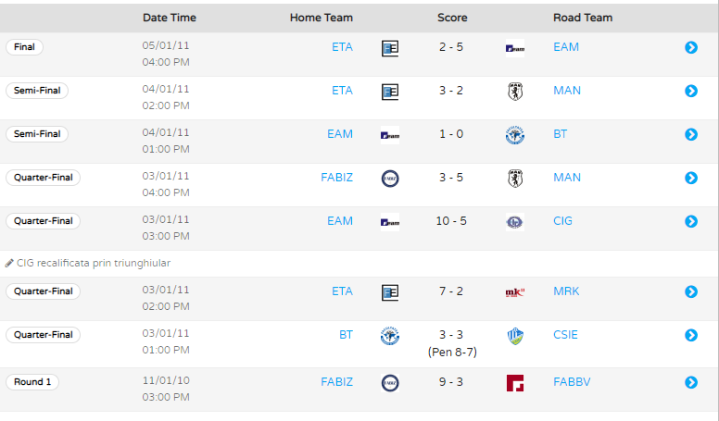
Task: Open the FABBV team link
Action: click(572, 381)
